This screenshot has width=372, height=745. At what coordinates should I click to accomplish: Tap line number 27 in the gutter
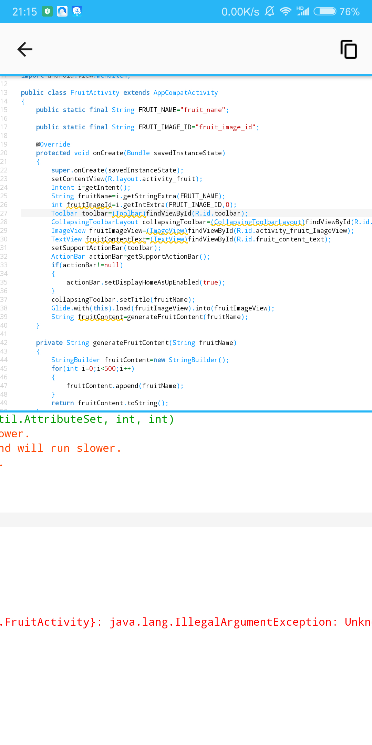(x=4, y=213)
